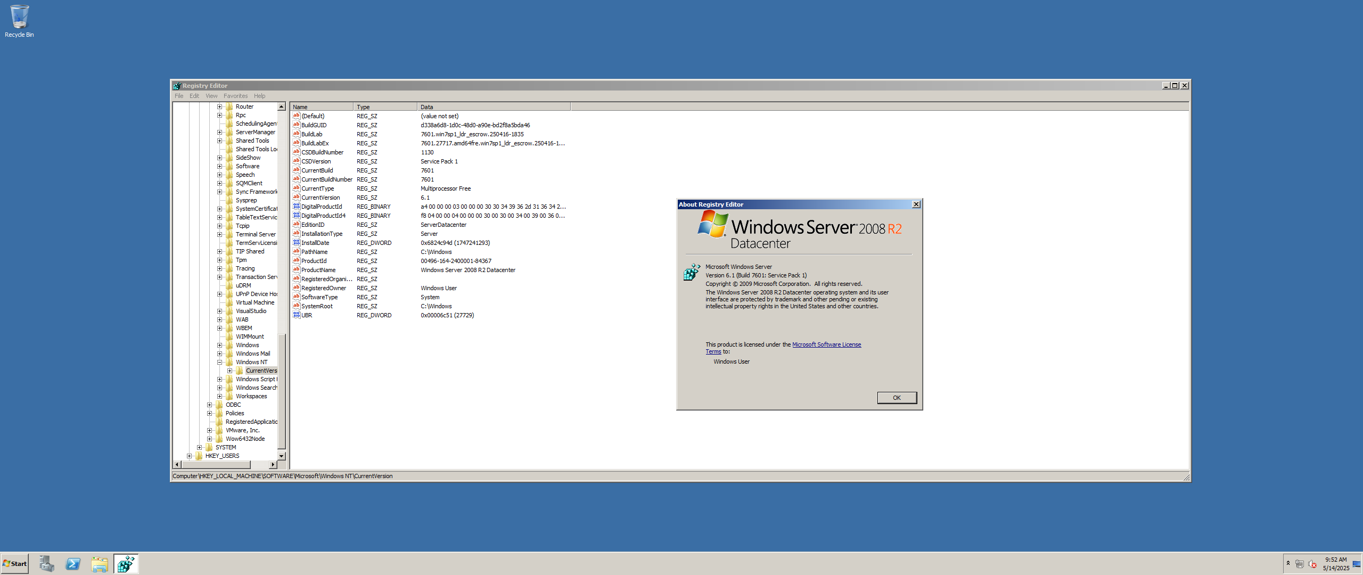Expand the Wow6432Node tree node
This screenshot has width=1363, height=575.
tap(209, 439)
